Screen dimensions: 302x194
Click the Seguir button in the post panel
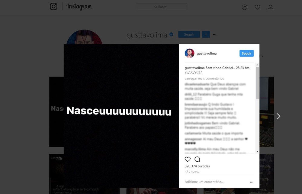coord(246,53)
